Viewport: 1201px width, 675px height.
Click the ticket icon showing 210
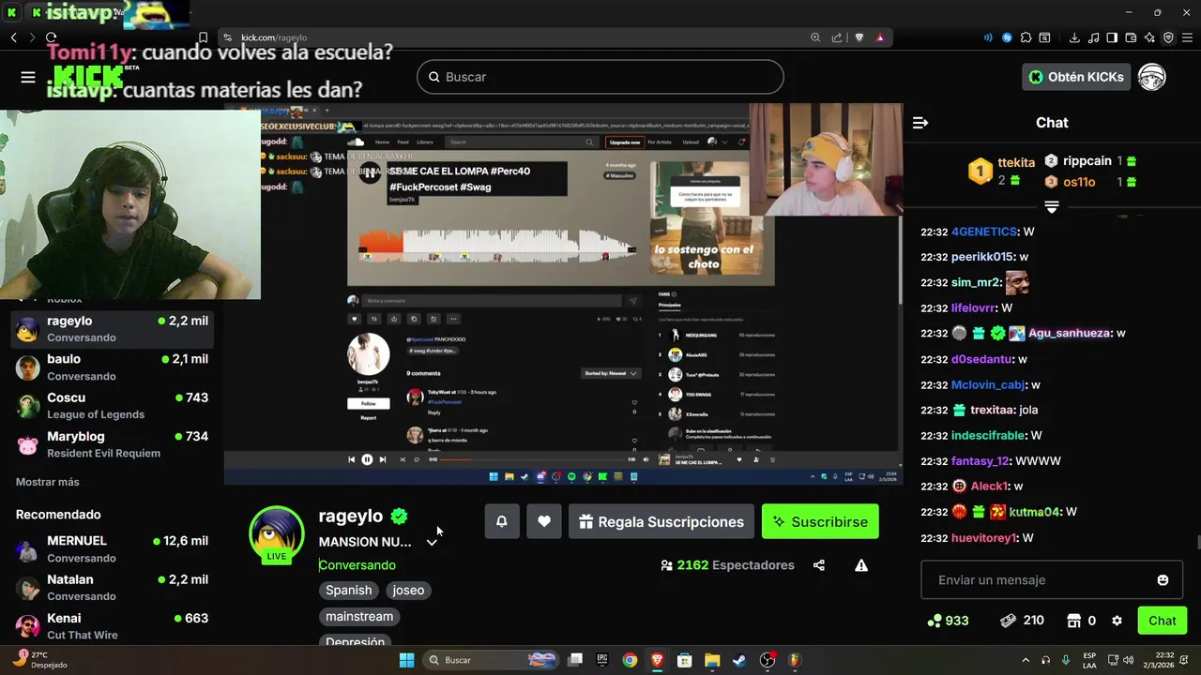[x=1008, y=621]
